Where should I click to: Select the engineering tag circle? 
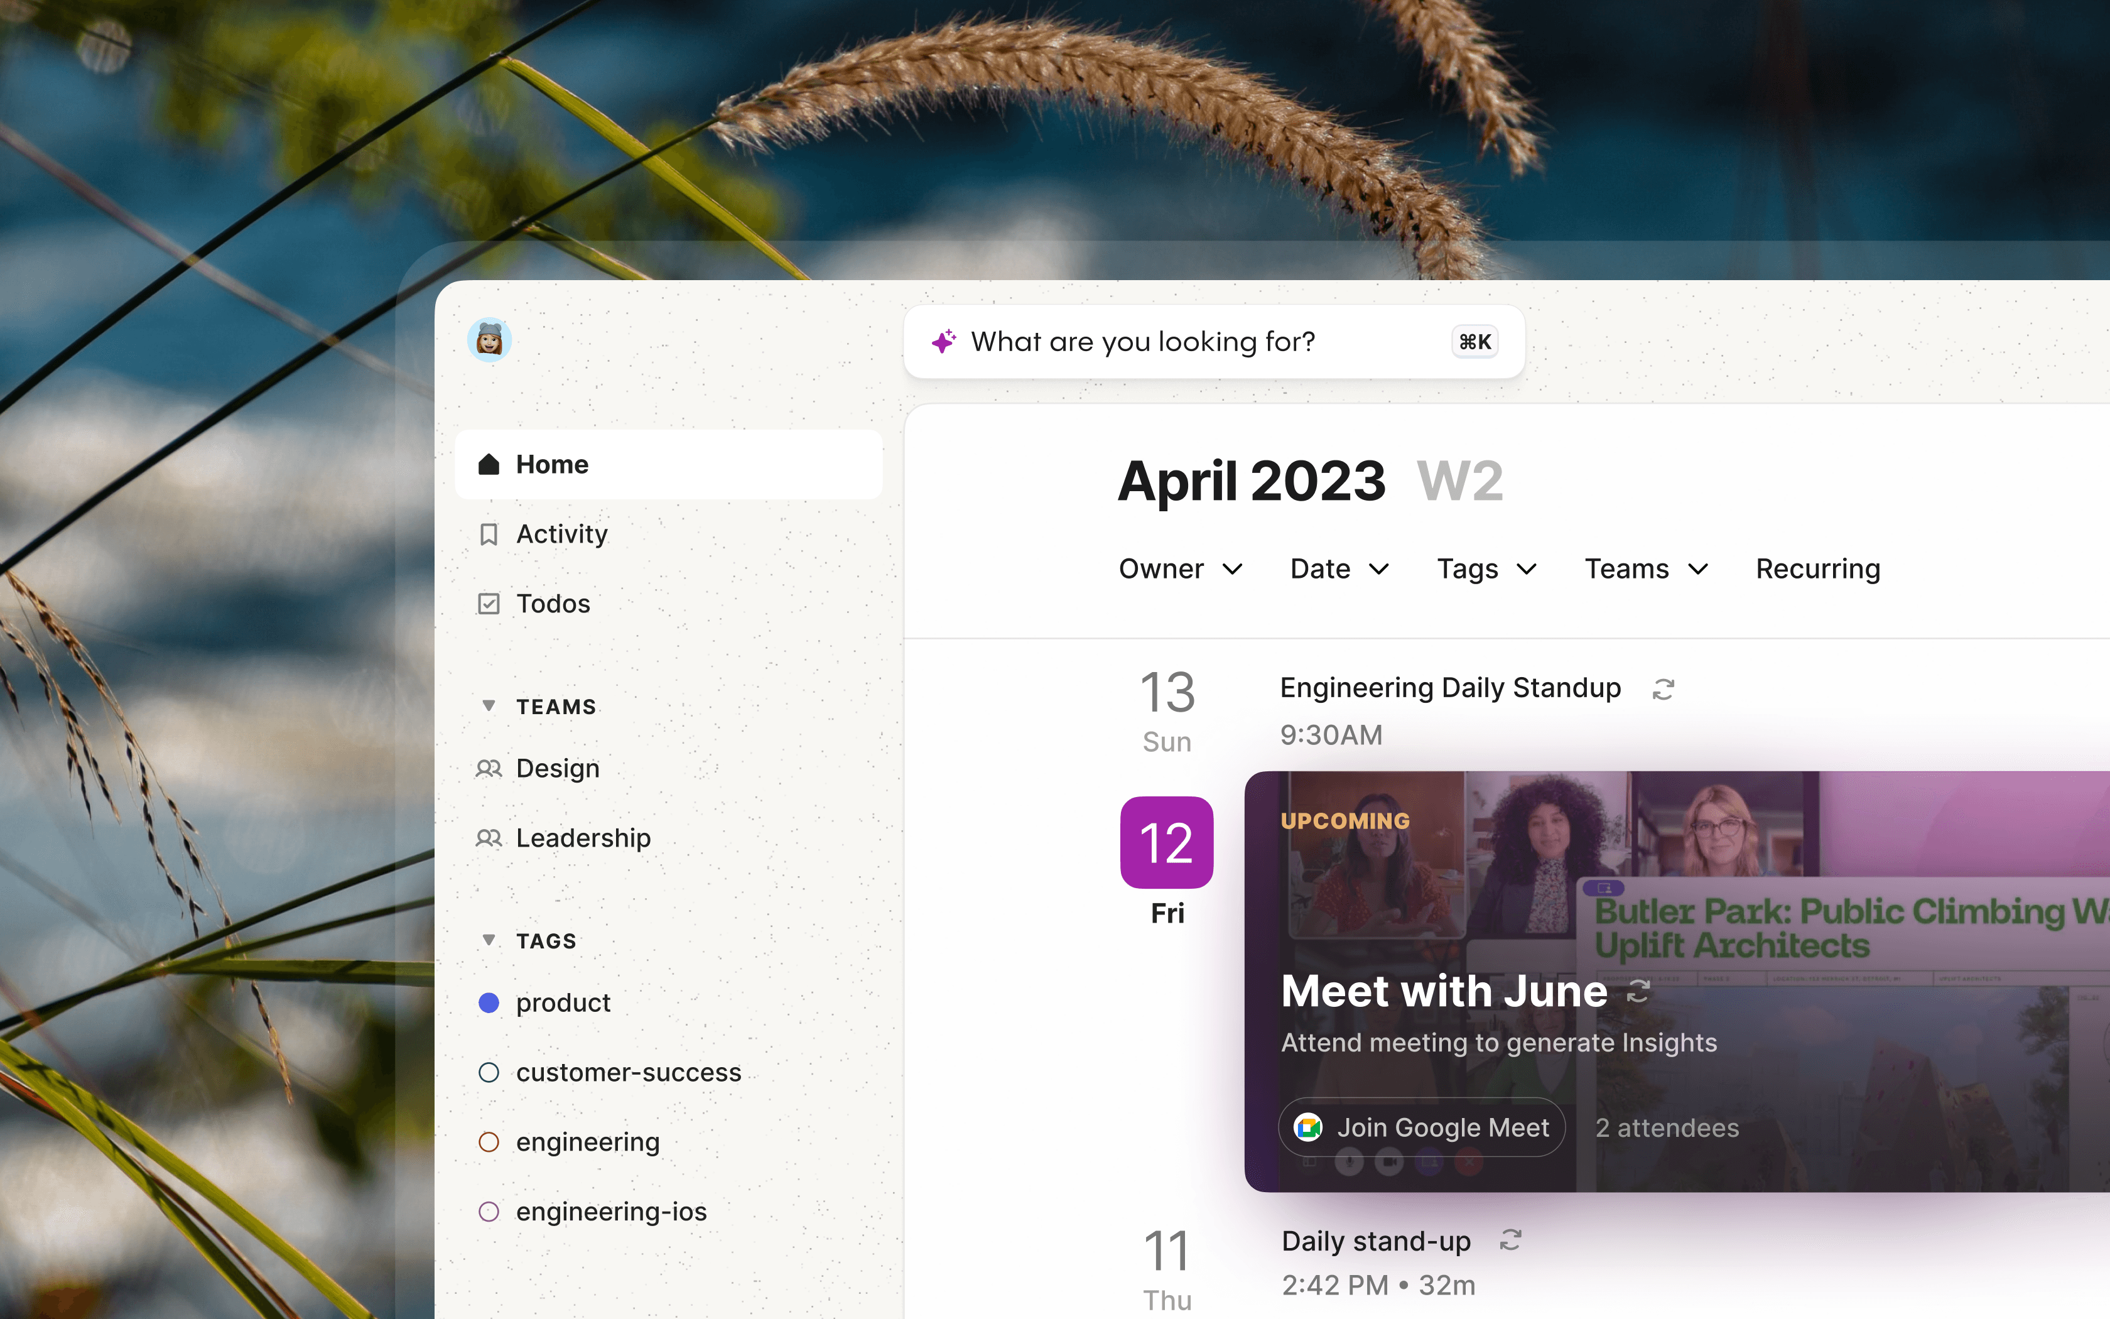point(489,1142)
